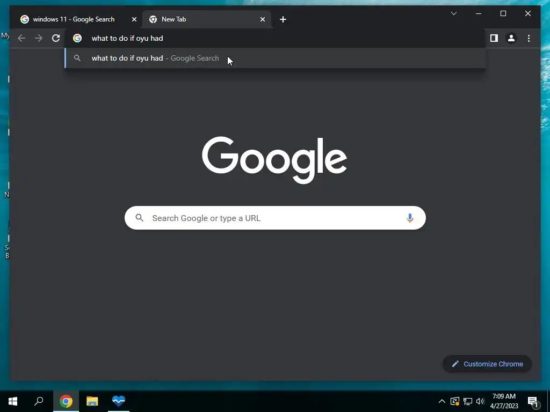Open Customize Chrome
550x412 pixels.
[488, 364]
